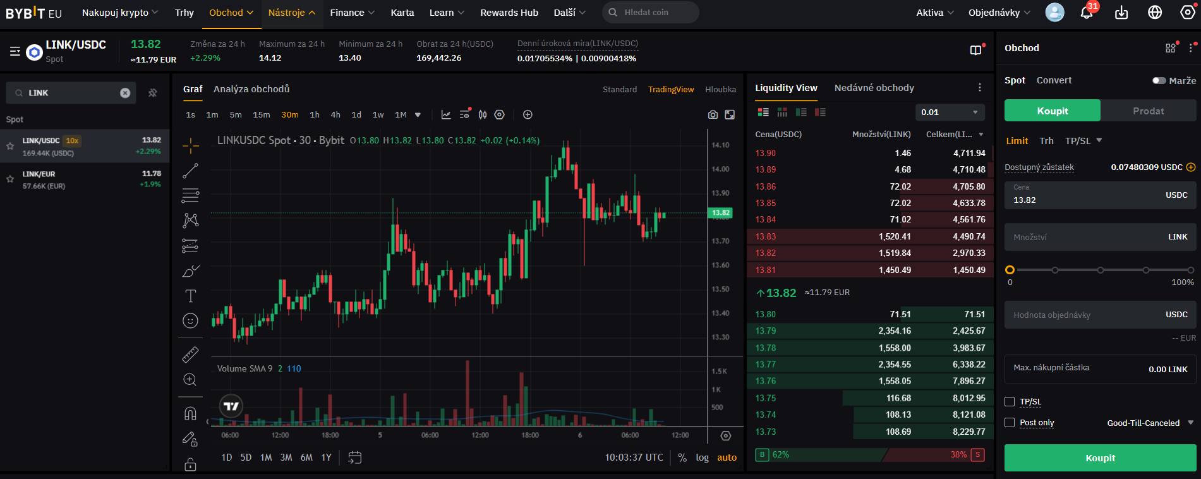This screenshot has width=1201, height=479.
Task: Open chart settings gear icon
Action: point(499,114)
